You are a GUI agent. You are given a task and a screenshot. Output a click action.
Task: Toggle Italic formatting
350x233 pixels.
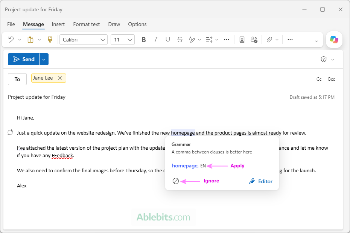[x=155, y=40]
